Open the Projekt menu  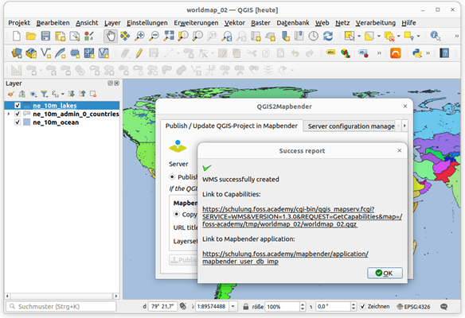point(19,23)
